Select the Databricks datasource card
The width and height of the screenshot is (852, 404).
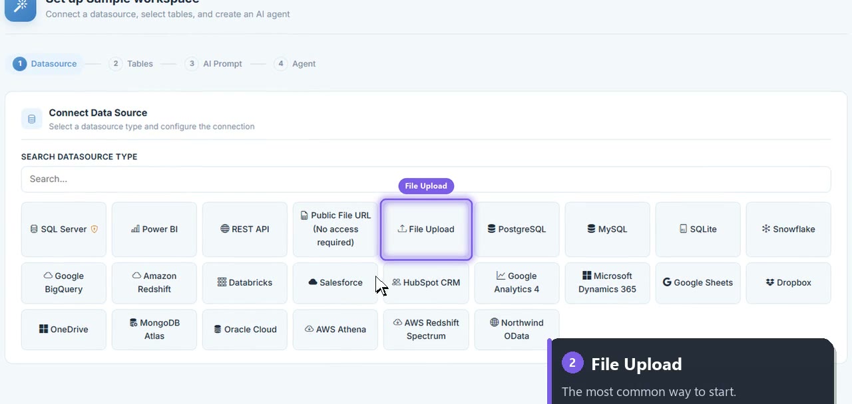(245, 282)
